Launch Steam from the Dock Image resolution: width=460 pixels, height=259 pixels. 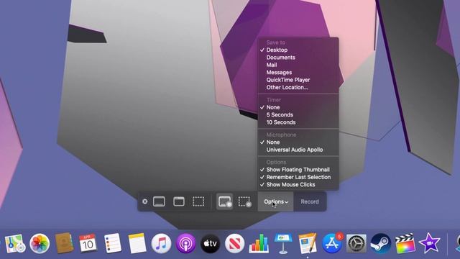pos(380,243)
